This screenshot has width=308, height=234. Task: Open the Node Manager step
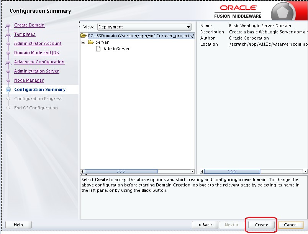click(29, 80)
